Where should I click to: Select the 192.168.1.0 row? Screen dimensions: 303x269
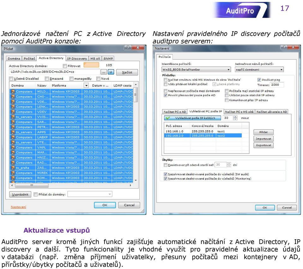pyautogui.click(x=203, y=131)
